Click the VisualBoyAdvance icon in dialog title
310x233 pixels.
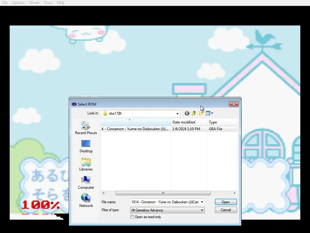74,104
